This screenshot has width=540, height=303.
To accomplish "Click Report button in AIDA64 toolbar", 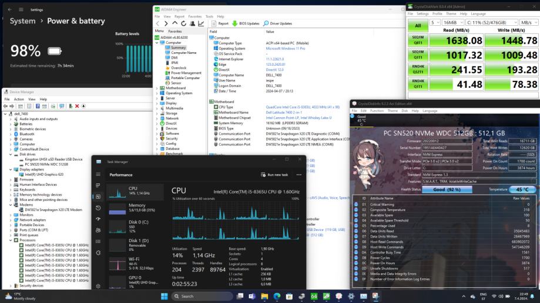I will (x=220, y=23).
